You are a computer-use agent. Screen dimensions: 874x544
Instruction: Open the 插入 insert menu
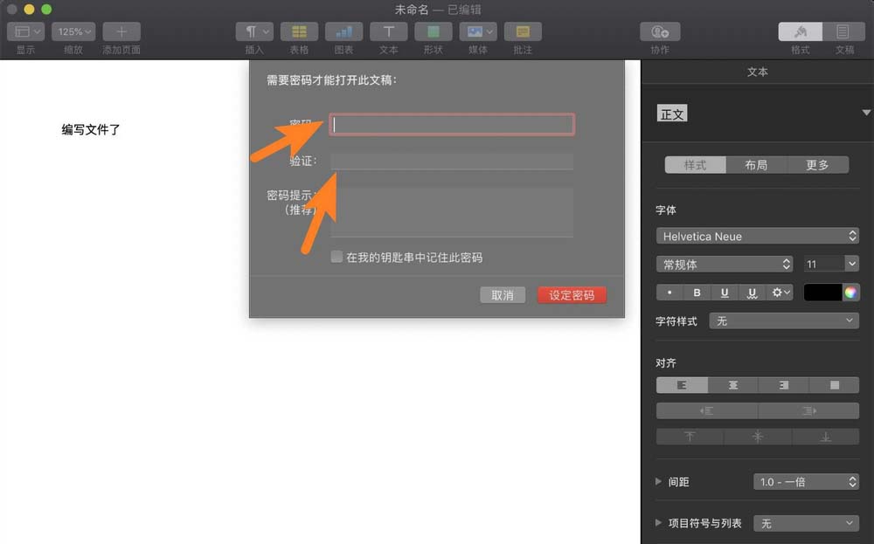tap(253, 31)
